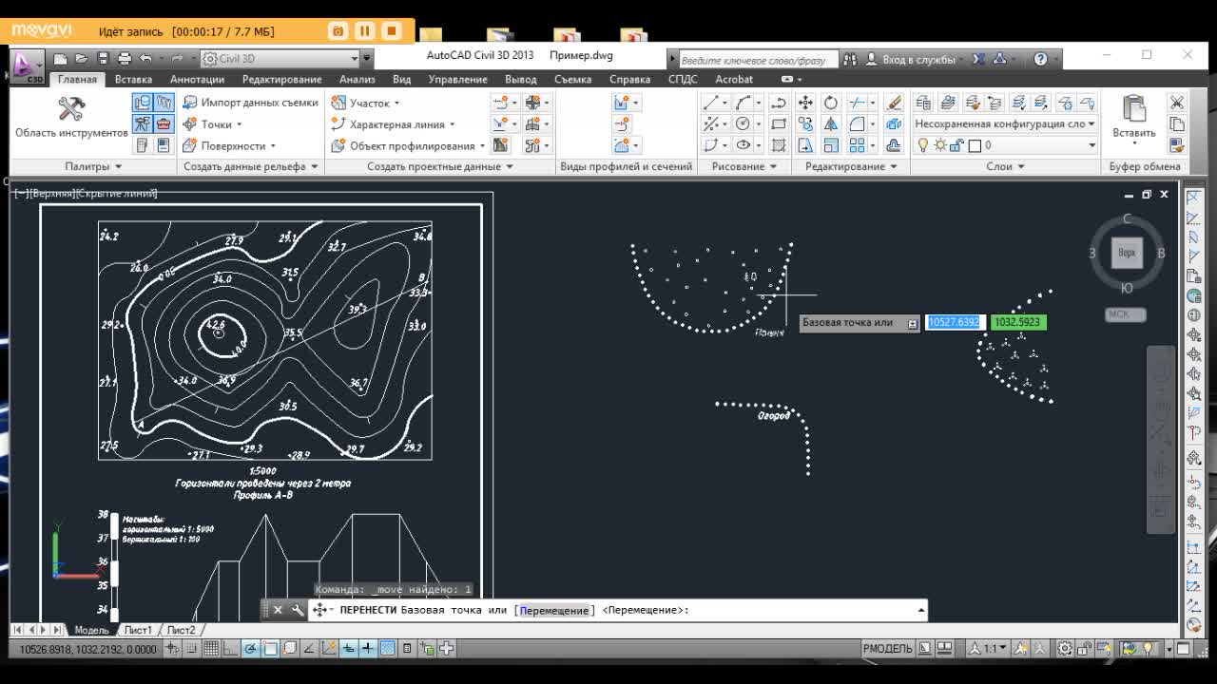Open the application menu (C3D logo)

click(x=27, y=66)
